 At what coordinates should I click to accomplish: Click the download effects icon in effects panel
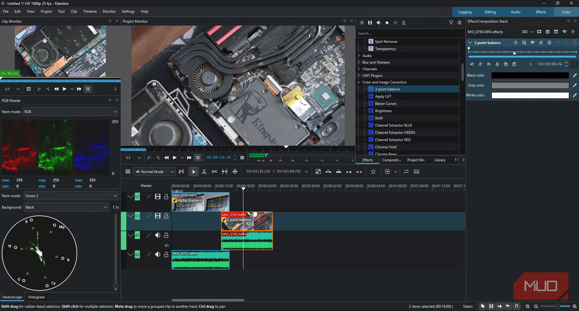[x=404, y=23]
